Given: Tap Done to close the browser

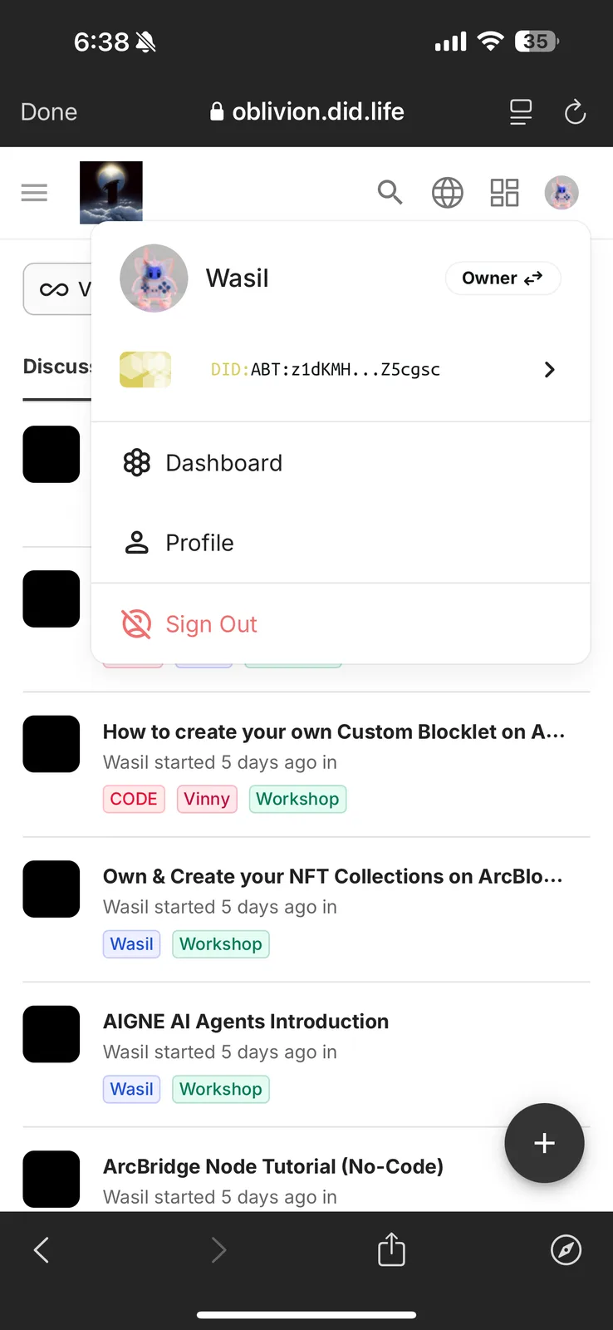Looking at the screenshot, I should click(49, 112).
